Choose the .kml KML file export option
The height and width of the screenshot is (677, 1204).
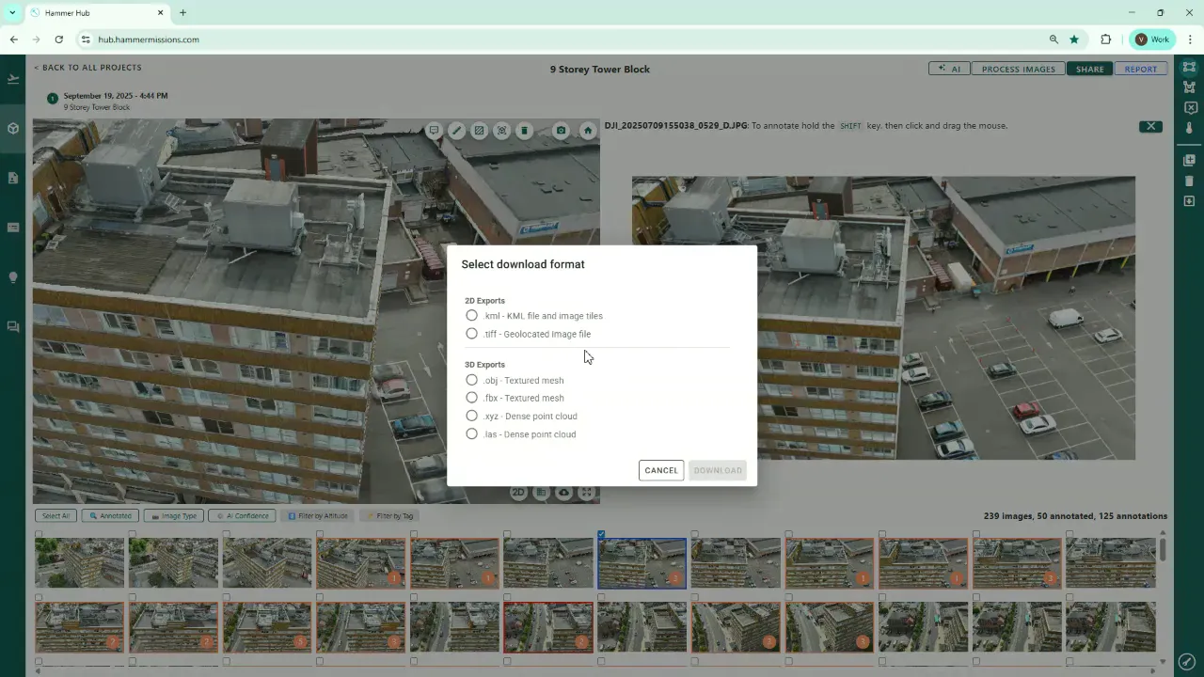tap(471, 315)
